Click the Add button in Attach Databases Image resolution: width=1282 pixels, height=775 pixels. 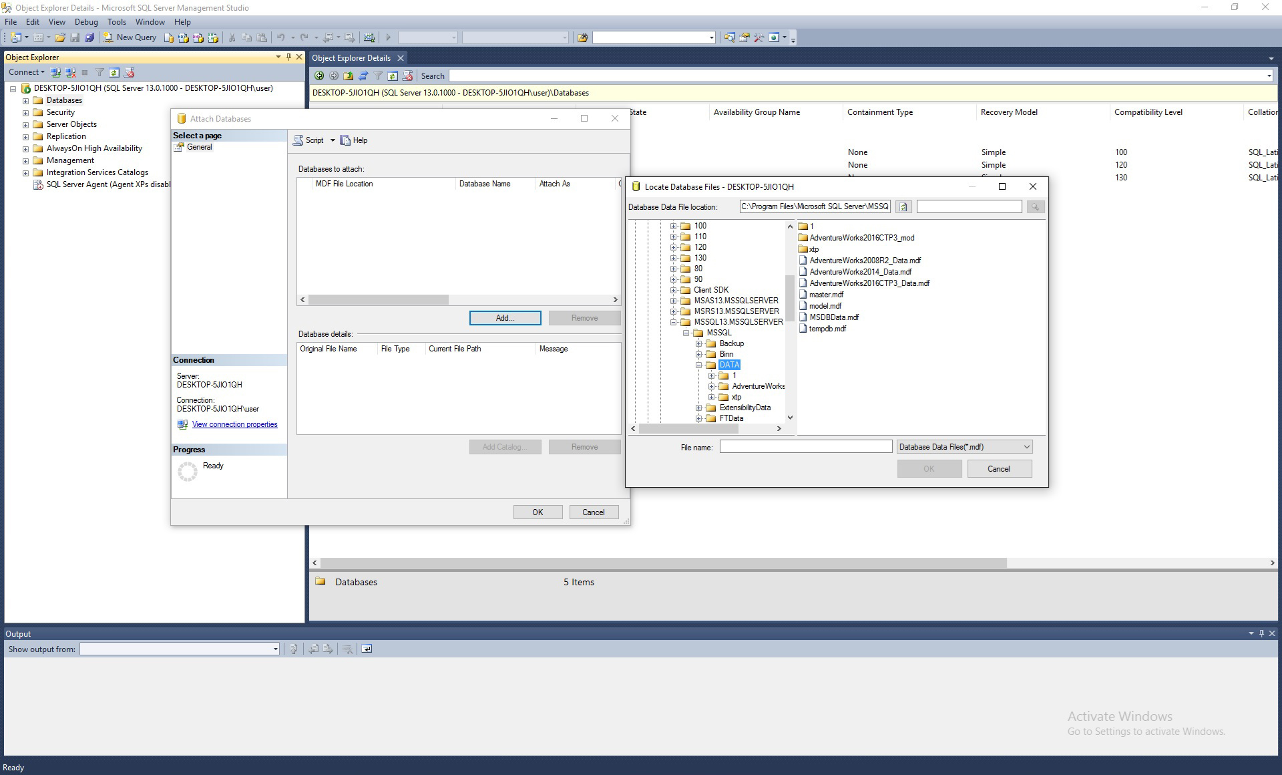click(505, 318)
